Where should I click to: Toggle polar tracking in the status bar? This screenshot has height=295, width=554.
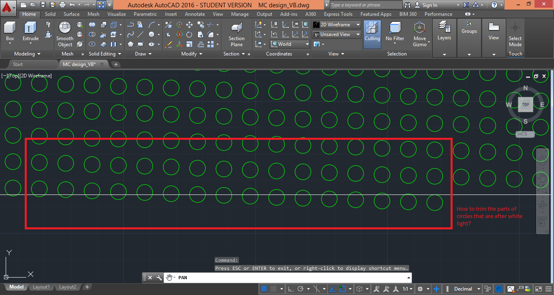(301, 289)
